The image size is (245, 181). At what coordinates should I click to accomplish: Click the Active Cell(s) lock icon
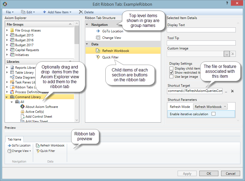[23, 112]
